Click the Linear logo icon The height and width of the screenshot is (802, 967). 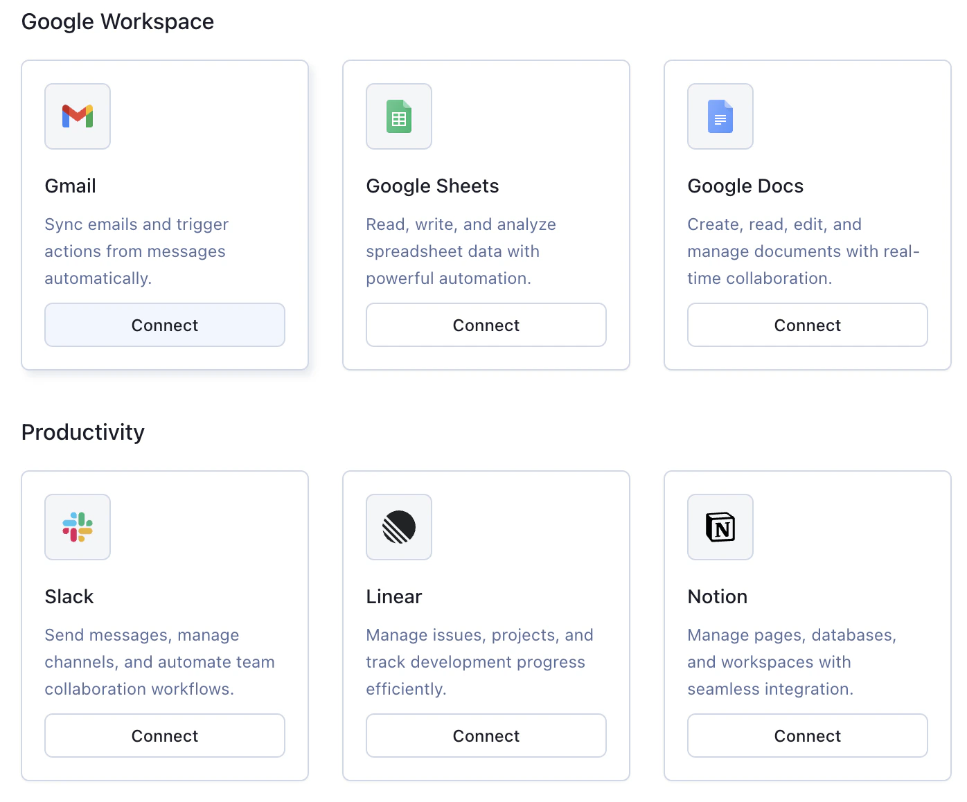(399, 527)
